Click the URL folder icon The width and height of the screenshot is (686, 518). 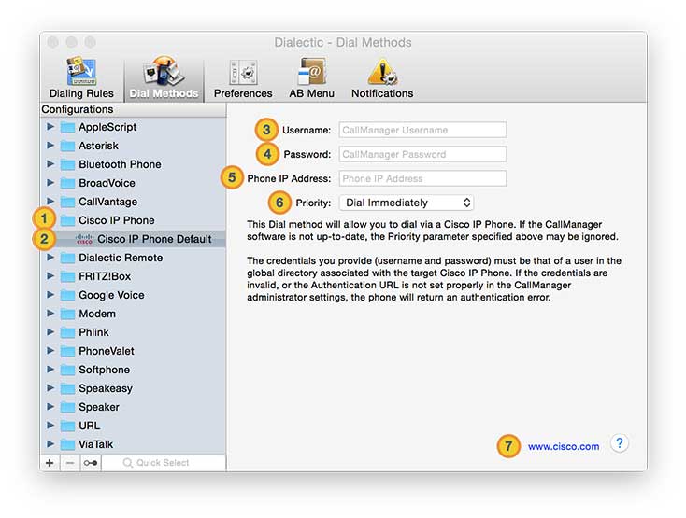coord(67,426)
